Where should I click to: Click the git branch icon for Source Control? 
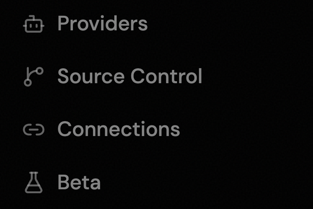(34, 77)
